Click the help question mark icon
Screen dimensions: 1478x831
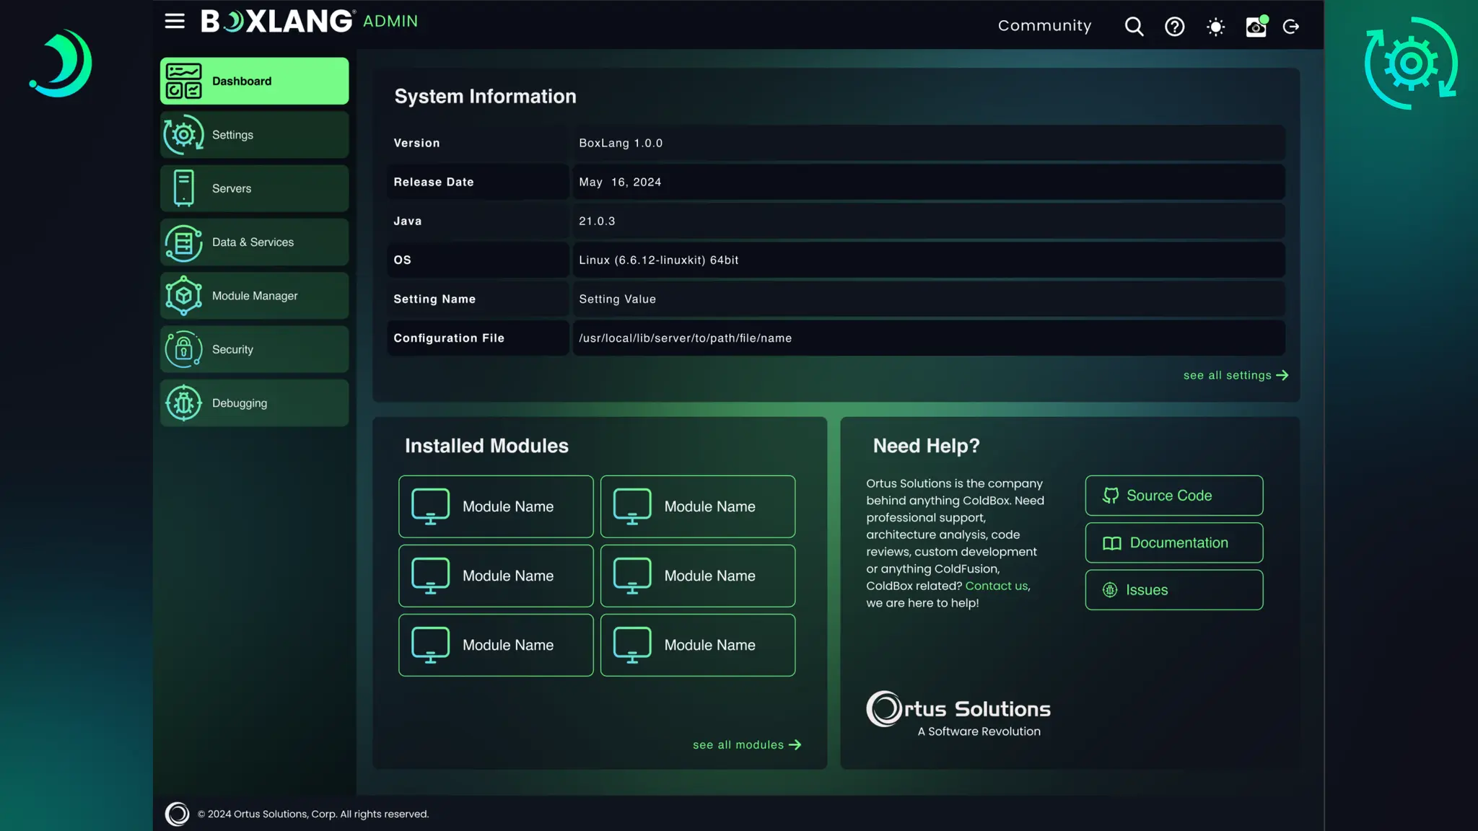(x=1174, y=27)
